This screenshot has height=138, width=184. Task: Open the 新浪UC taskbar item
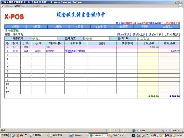click(38, 135)
